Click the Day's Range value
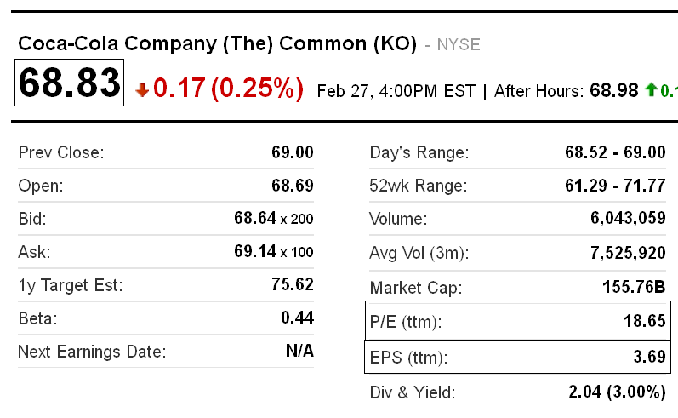The height and width of the screenshot is (418, 678). coord(614,153)
